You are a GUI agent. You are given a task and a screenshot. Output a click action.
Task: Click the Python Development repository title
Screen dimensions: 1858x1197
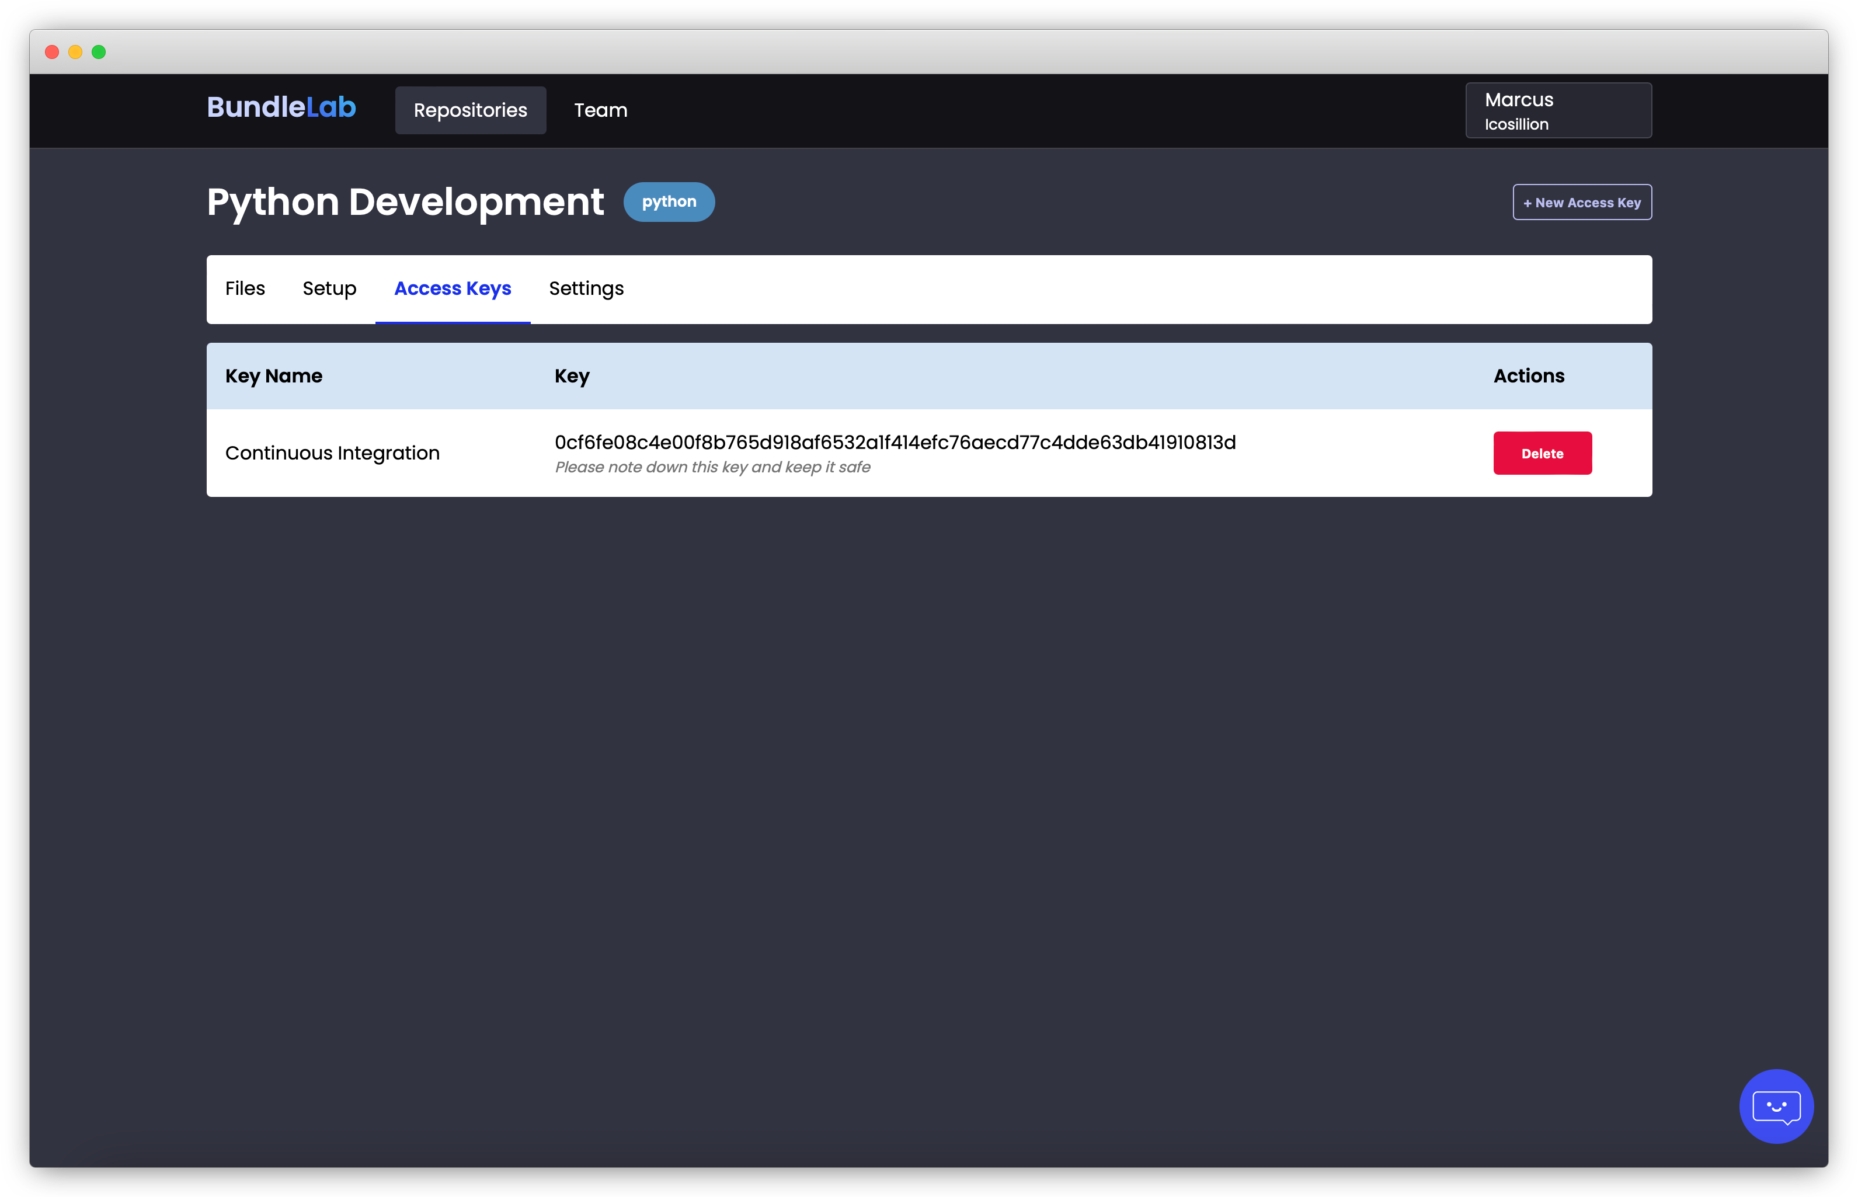pyautogui.click(x=405, y=202)
